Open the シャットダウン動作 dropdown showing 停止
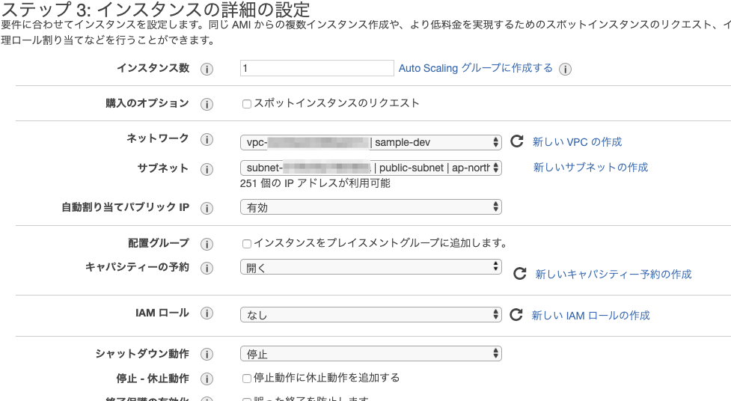Viewport: 731px width, 401px height. (370, 353)
